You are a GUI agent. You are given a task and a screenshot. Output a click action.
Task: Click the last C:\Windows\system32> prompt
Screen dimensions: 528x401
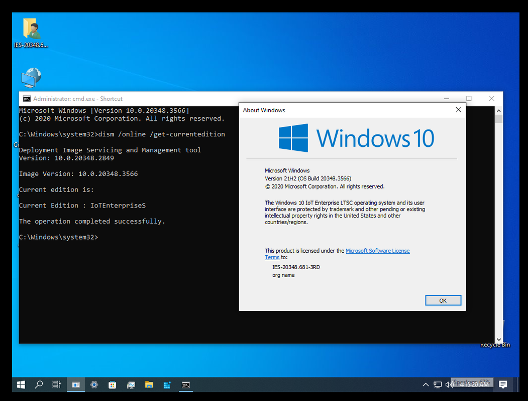pos(59,237)
